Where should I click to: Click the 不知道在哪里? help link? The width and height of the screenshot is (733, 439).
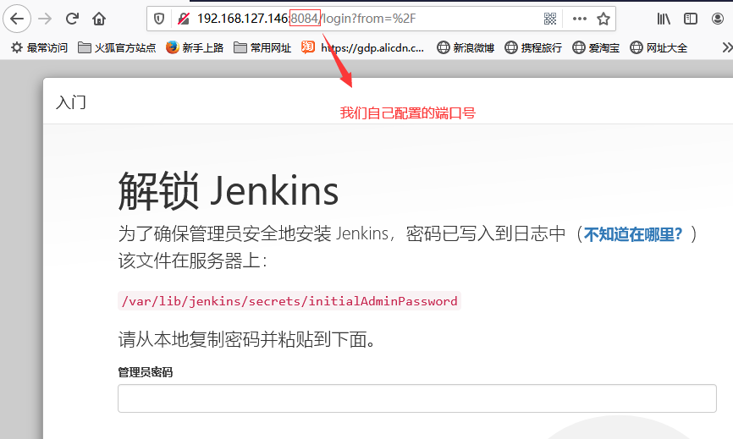click(x=633, y=234)
